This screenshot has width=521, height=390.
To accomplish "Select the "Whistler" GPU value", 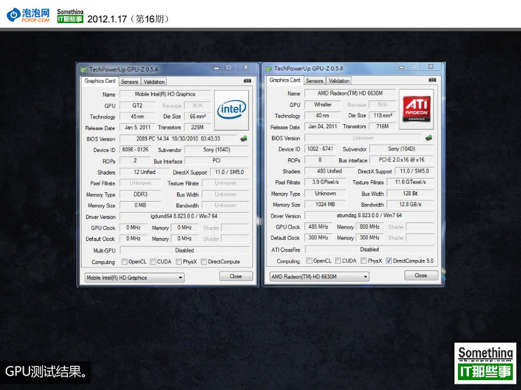I will tap(322, 105).
